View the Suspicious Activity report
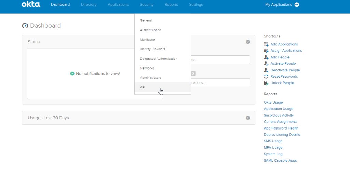The image size is (350, 195). (x=279, y=115)
